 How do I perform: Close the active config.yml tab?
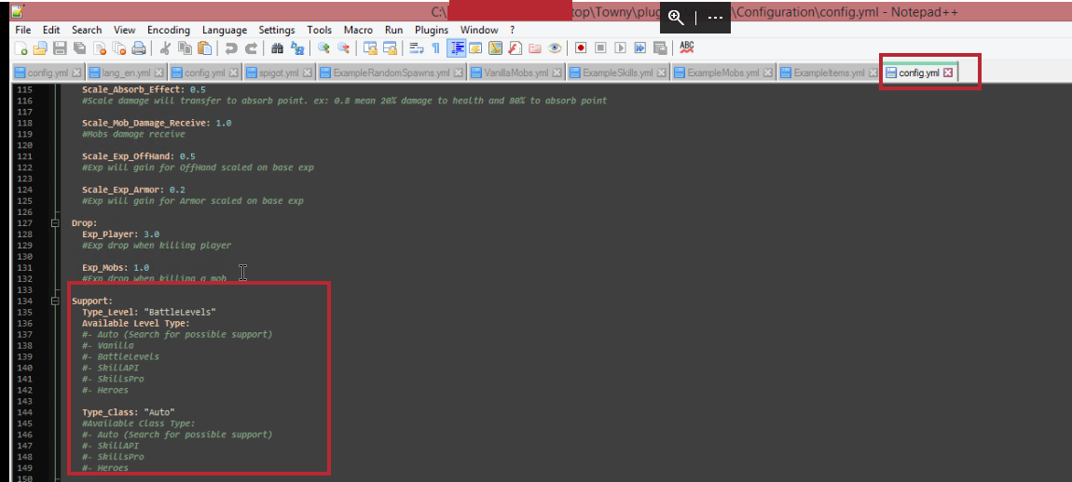tap(948, 74)
